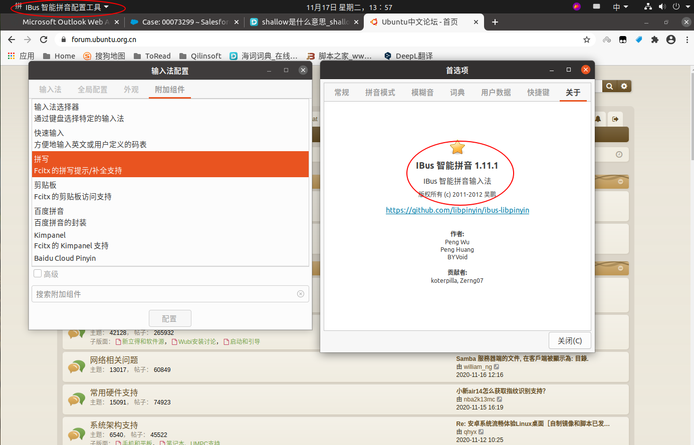Open forum notifications bell icon
Screen dimensions: 694x445
[x=598, y=119]
